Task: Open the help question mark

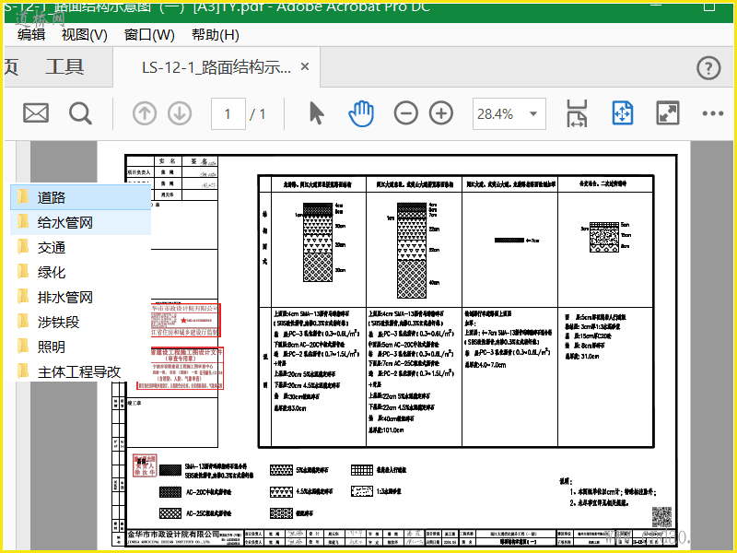Action: pos(708,67)
